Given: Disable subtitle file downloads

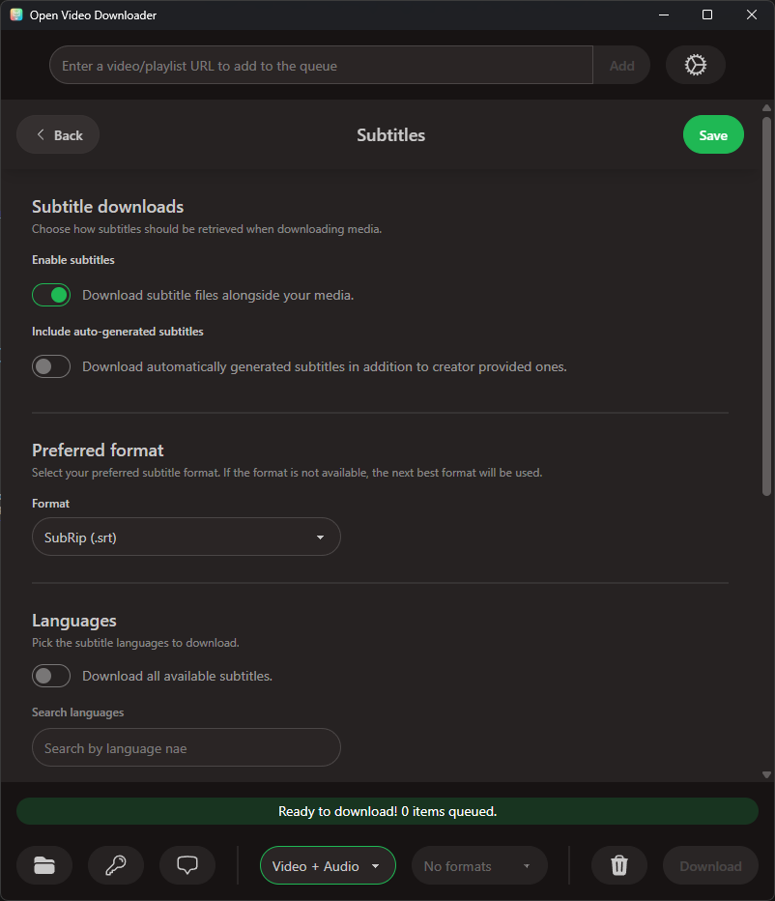Looking at the screenshot, I should [x=51, y=294].
